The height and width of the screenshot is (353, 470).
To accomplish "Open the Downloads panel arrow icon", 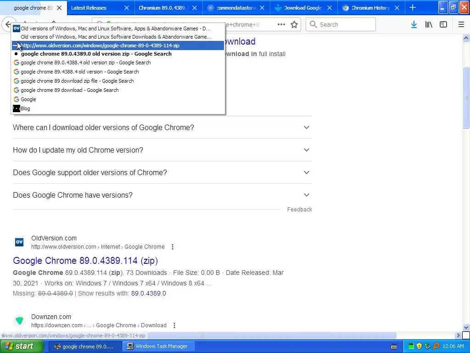I will click(x=414, y=25).
